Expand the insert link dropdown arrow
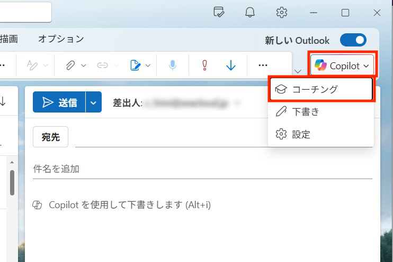 click(116, 65)
